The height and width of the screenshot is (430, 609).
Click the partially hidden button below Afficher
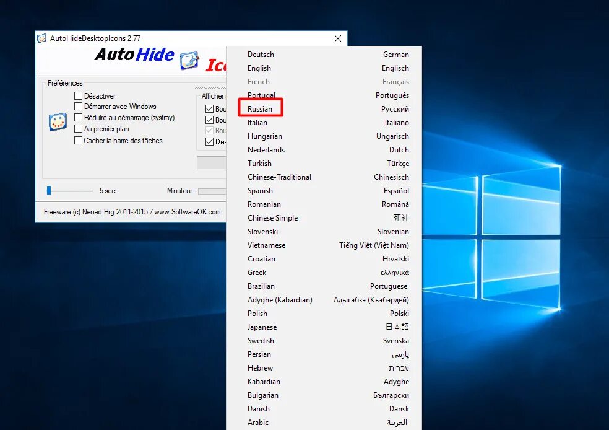pos(211,162)
